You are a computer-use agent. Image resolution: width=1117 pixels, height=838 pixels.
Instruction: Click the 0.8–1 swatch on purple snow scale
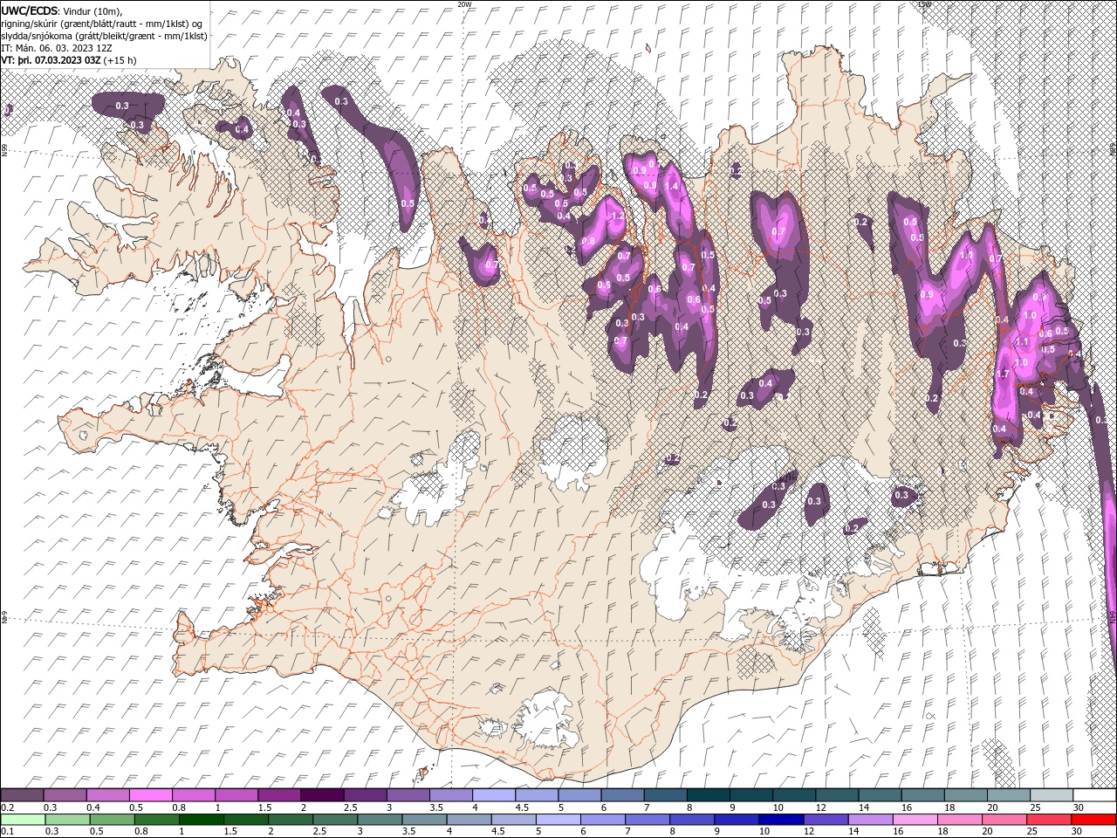coord(193,795)
